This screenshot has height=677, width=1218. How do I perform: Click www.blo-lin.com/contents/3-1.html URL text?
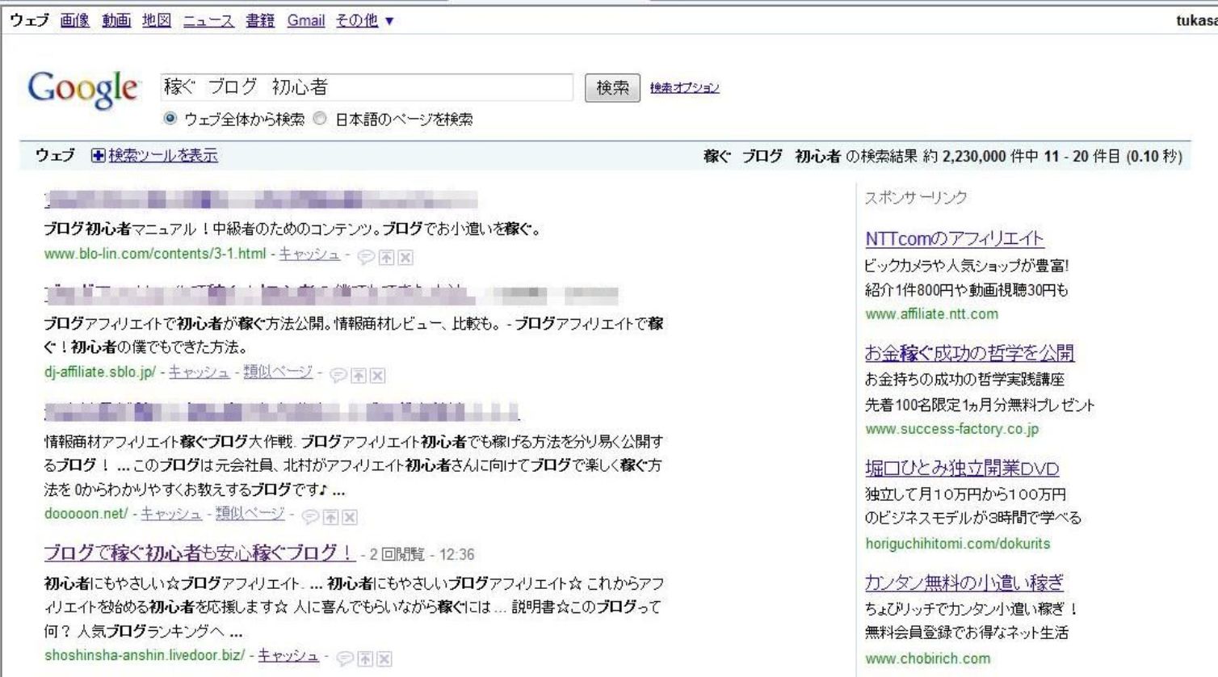pyautogui.click(x=155, y=254)
